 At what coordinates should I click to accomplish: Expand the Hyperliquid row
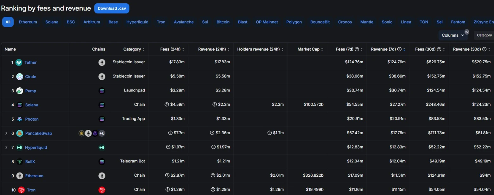(6, 148)
